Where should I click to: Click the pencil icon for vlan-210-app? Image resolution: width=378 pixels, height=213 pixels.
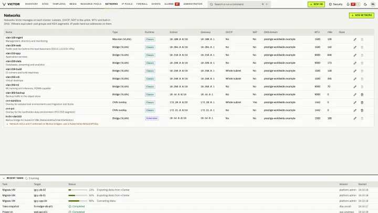click(355, 55)
